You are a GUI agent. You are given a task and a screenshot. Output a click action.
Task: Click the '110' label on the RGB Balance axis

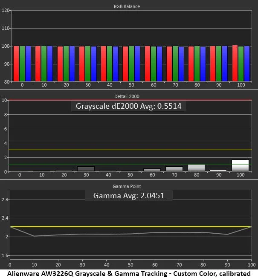click(x=6, y=29)
